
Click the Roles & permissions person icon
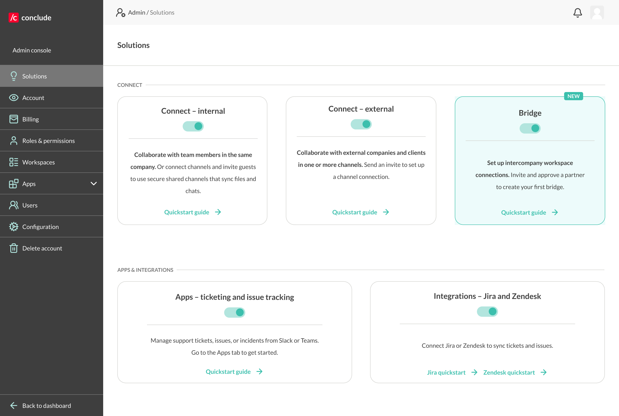(13, 140)
